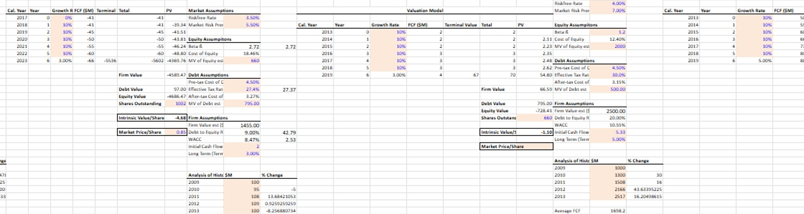Click Effective Tax Rate value 30.0%
804x214 pixels.
[608, 75]
